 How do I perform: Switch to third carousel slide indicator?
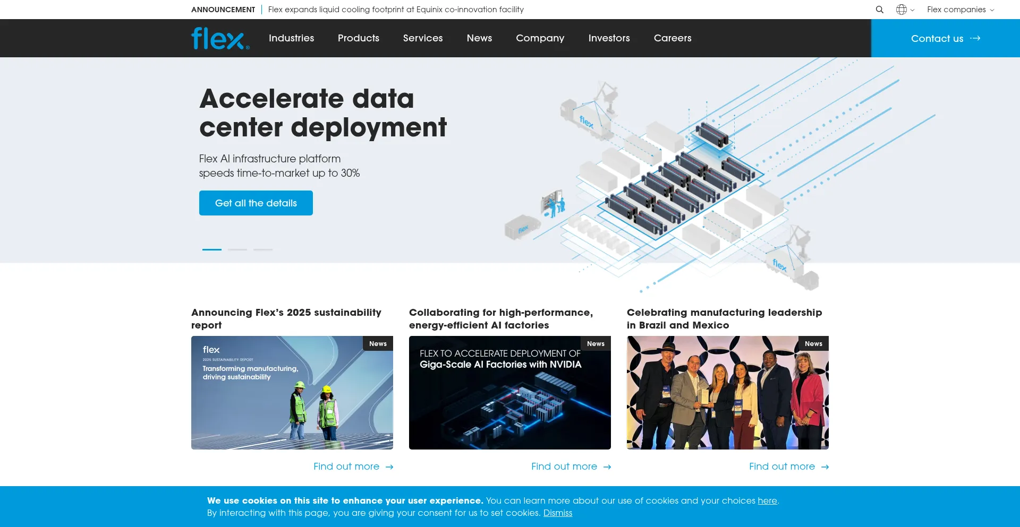click(x=263, y=249)
